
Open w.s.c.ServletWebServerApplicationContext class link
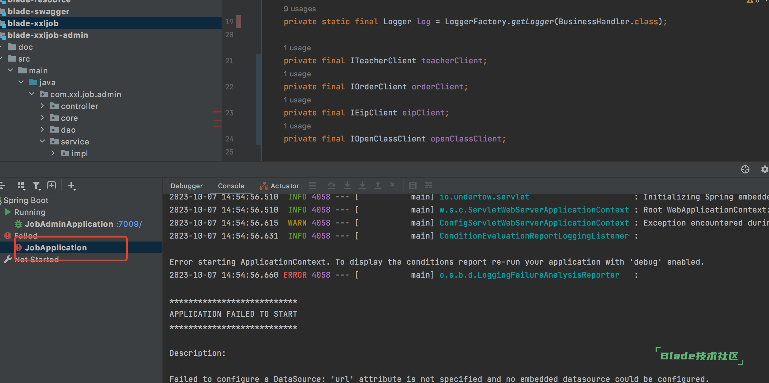534,210
